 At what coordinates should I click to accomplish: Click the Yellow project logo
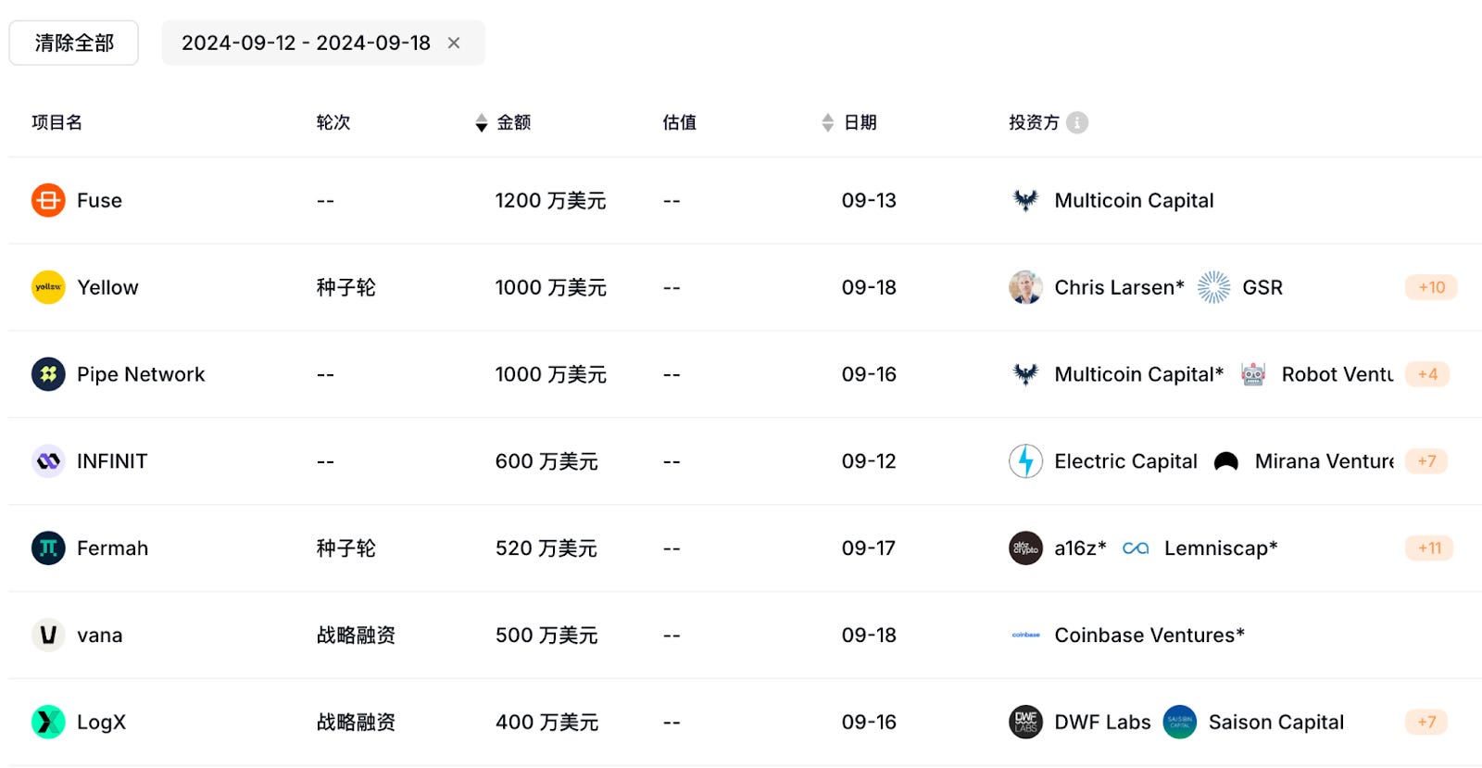48,287
